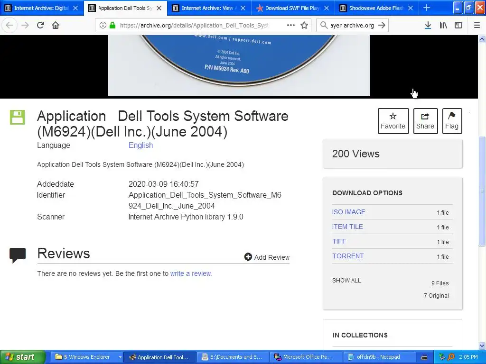Click the Reviews speech bubble icon
Screen dimensions: 486x364
click(x=18, y=255)
